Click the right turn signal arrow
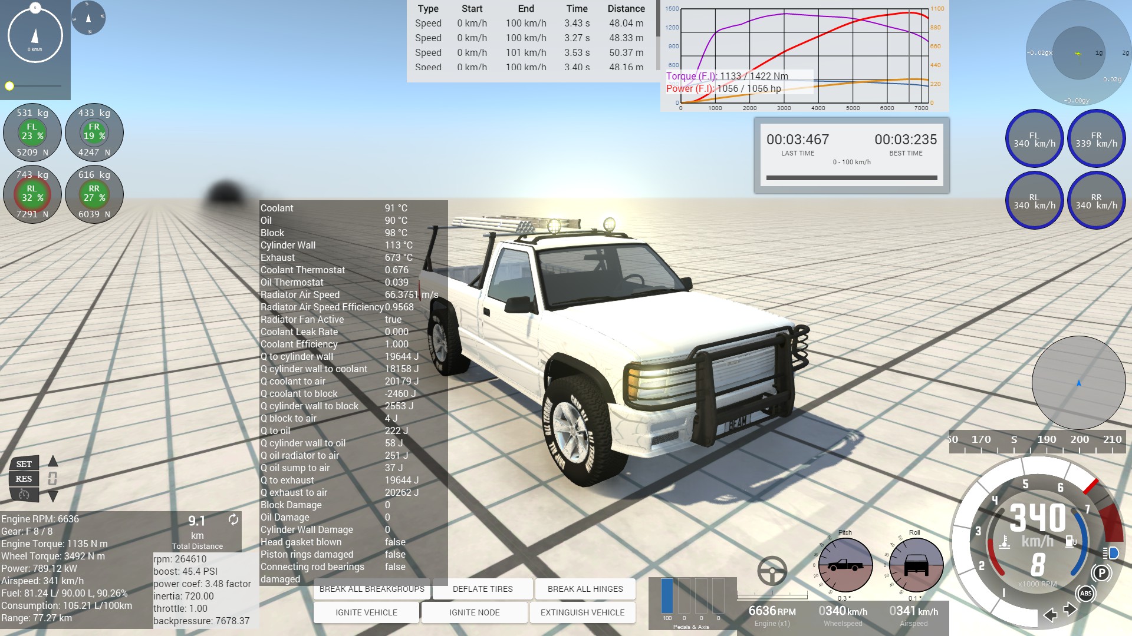The image size is (1132, 636). (x=1070, y=609)
